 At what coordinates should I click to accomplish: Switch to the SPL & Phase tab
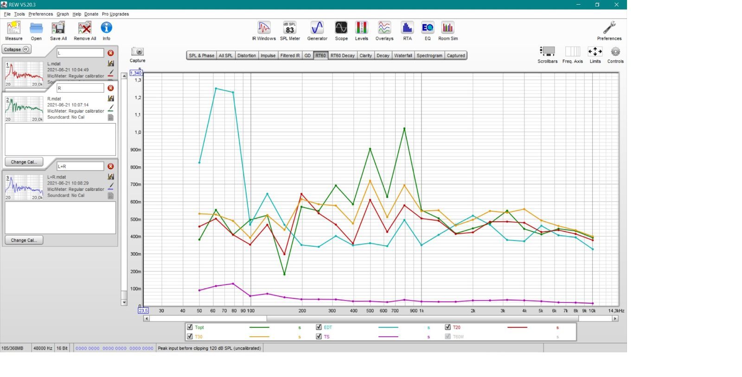[201, 56]
